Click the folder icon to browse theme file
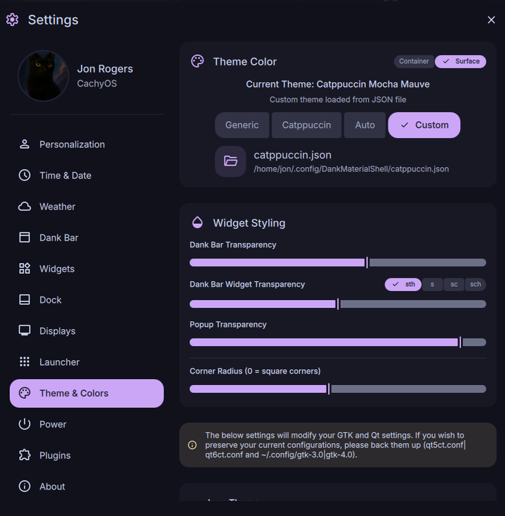 click(x=230, y=161)
